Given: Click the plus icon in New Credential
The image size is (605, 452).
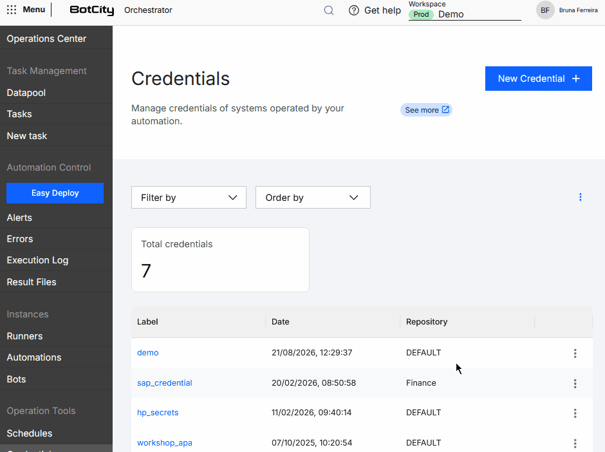Looking at the screenshot, I should 576,79.
